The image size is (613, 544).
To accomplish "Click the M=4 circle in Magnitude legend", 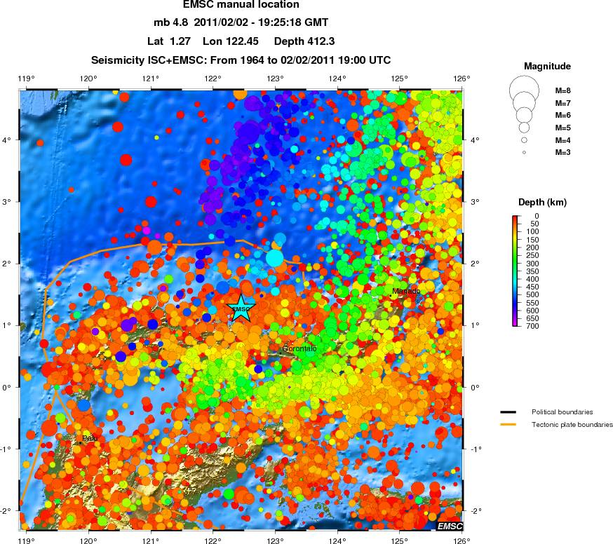I will pyautogui.click(x=524, y=140).
